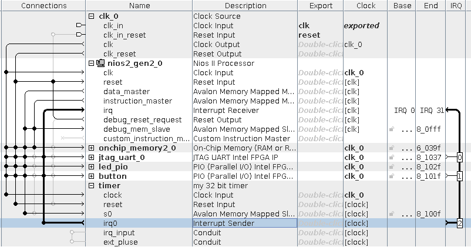Click the Nios II processor chip icon
The image size is (471, 250).
point(100,64)
